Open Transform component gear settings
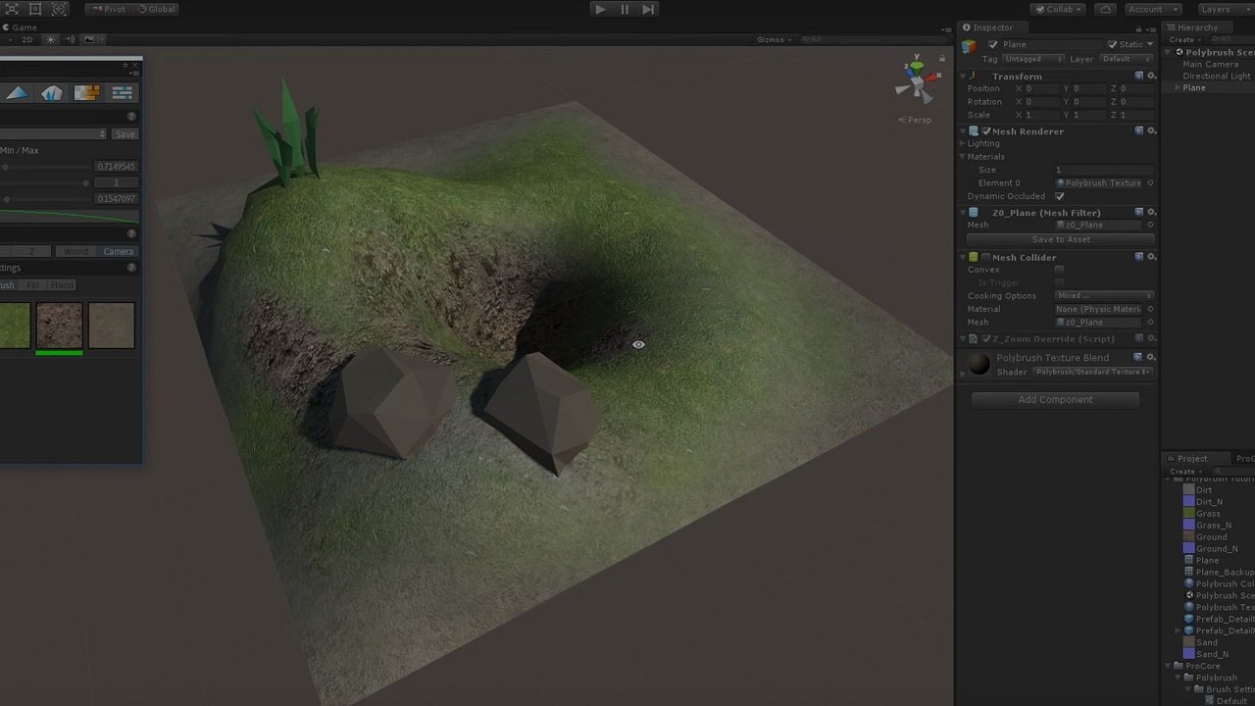The image size is (1255, 706). [x=1151, y=76]
